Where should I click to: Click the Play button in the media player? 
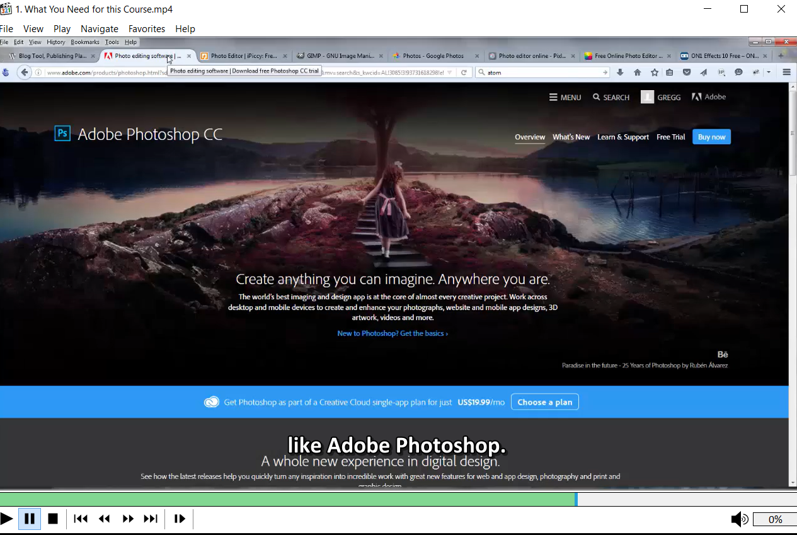pyautogui.click(x=6, y=519)
